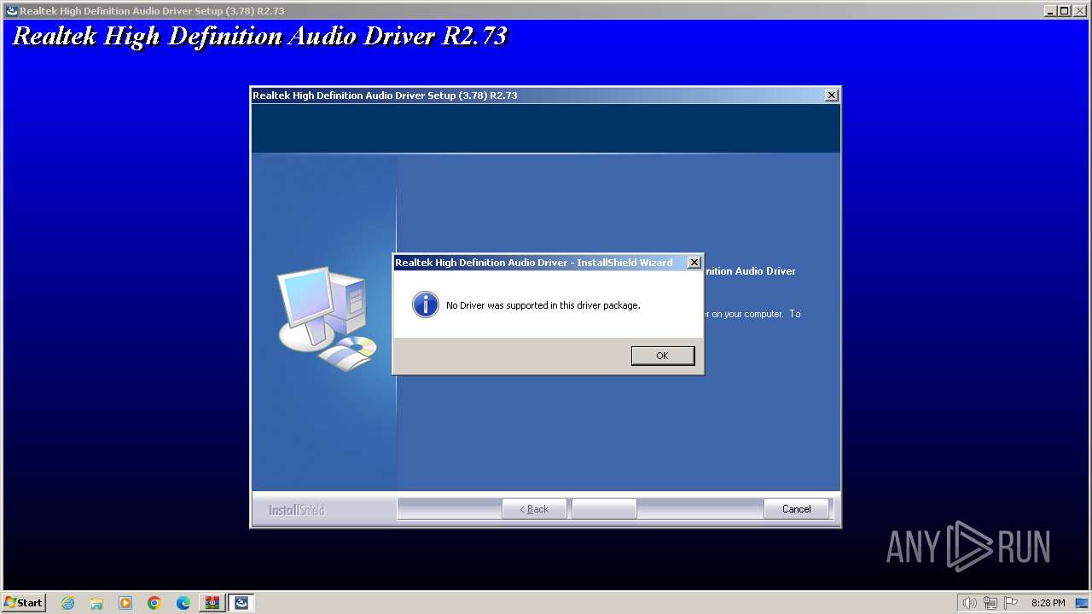Screen dimensions: 1092x614
Task: Click the setup wizard window's title bar text
Action: [x=385, y=96]
